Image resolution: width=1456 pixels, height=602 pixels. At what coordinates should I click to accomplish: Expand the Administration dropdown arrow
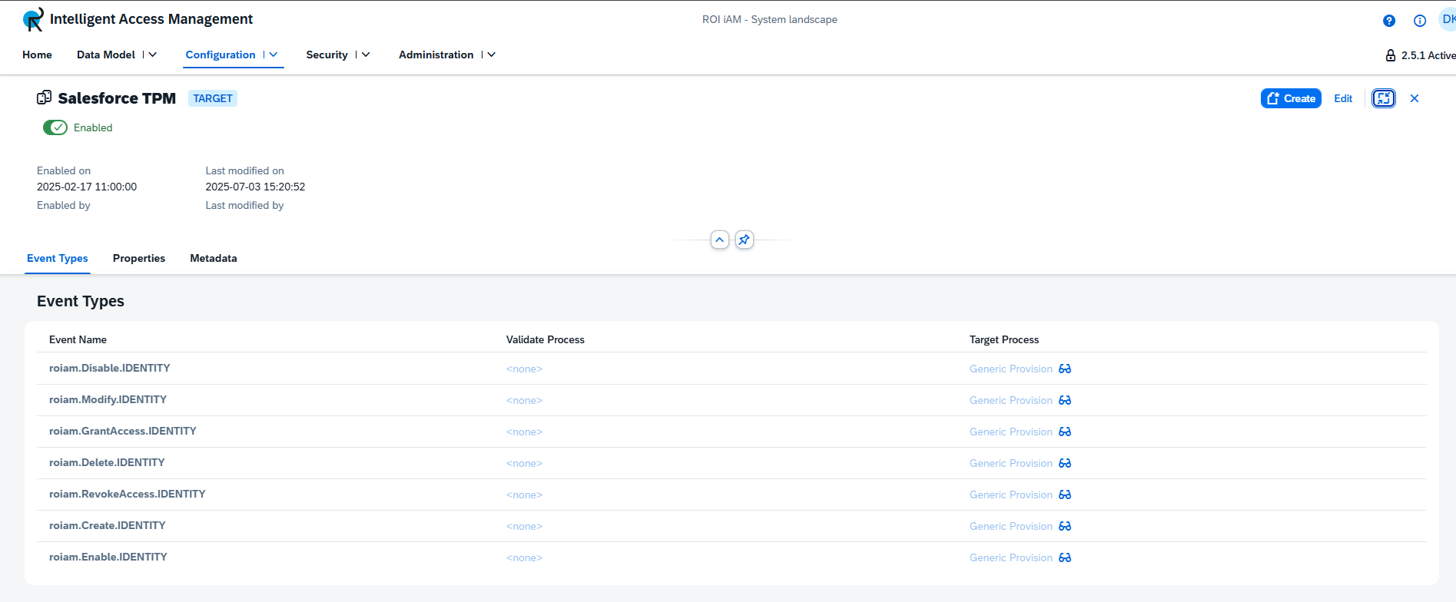(491, 55)
